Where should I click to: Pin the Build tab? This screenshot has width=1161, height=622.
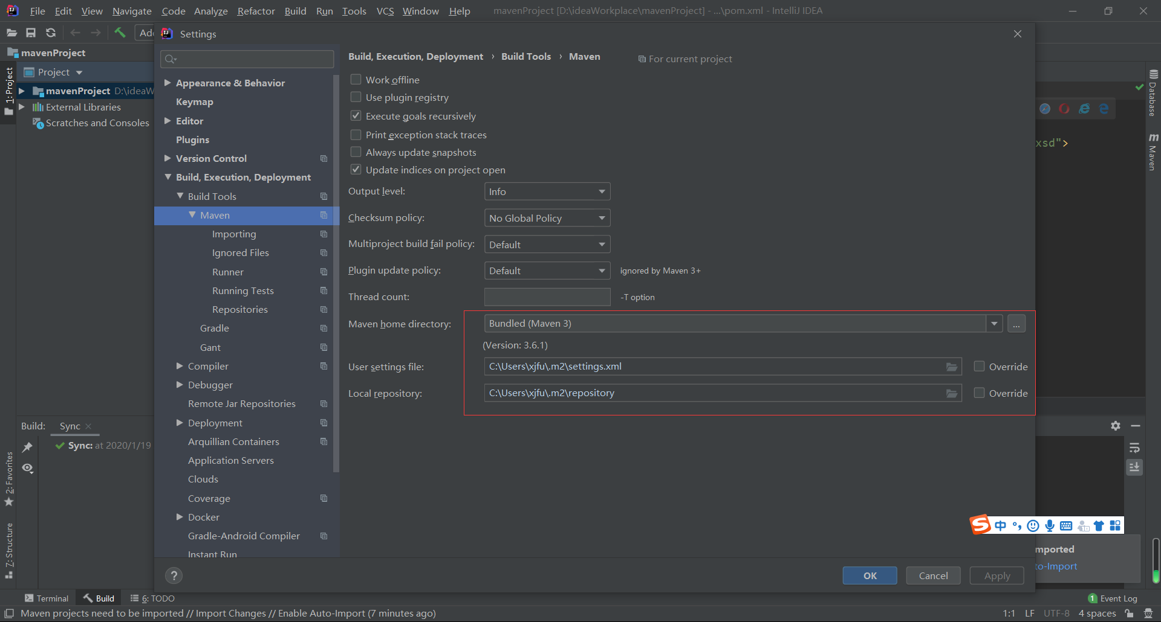(x=27, y=447)
